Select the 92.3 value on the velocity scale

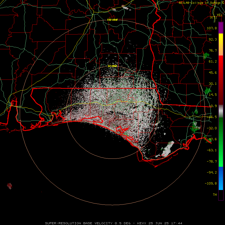[x=213, y=39]
